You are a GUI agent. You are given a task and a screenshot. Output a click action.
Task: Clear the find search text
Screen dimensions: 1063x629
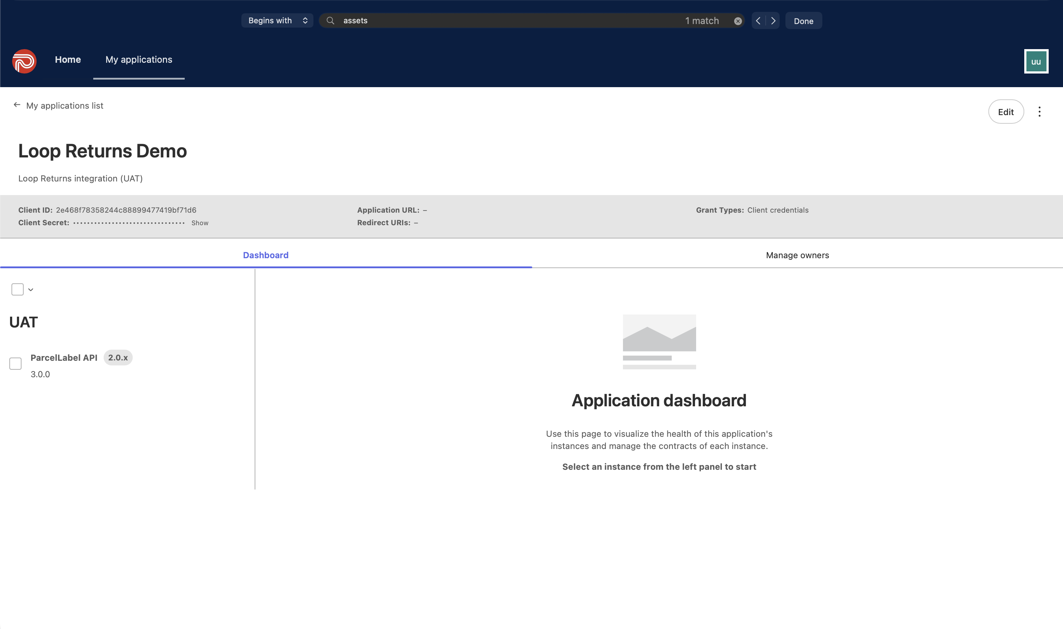pos(738,21)
